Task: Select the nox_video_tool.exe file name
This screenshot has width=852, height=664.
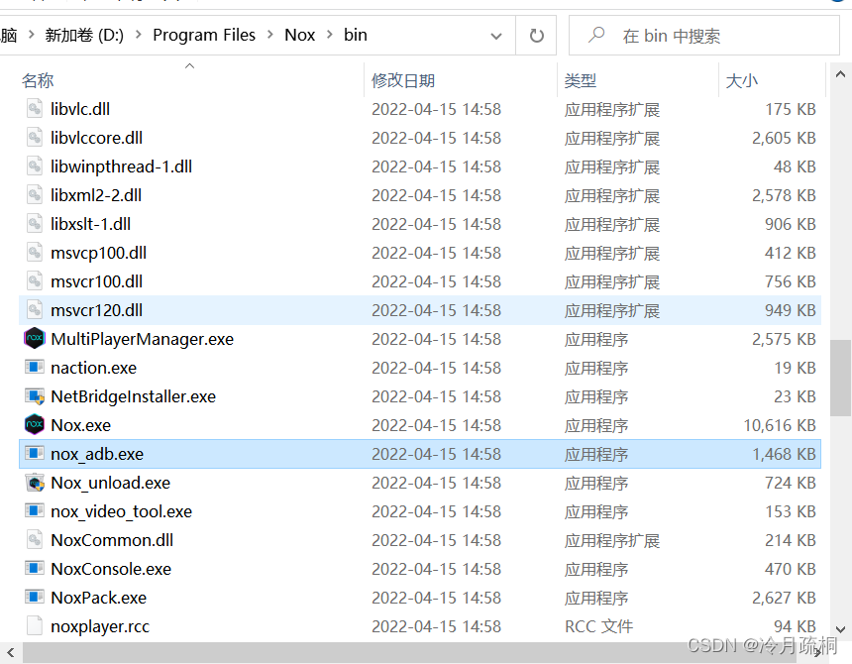Action: pos(121,511)
